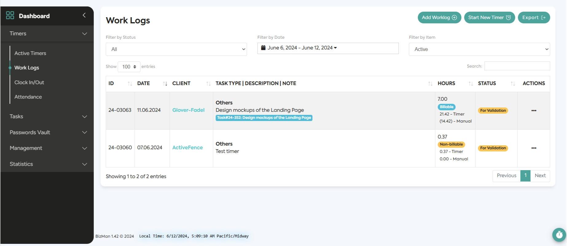Viewport: 567px width, 246px height.
Task: Click ID cell 24-03063
Action: coord(120,110)
